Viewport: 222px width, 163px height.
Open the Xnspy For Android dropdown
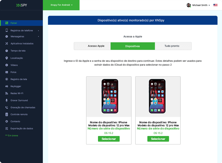coord(61,5)
